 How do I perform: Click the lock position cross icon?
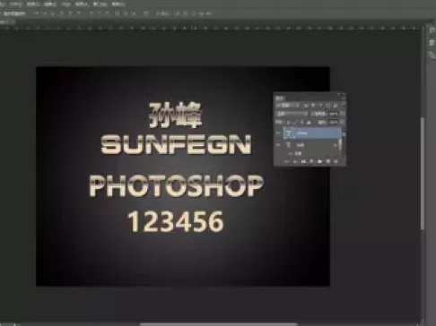tap(301, 123)
